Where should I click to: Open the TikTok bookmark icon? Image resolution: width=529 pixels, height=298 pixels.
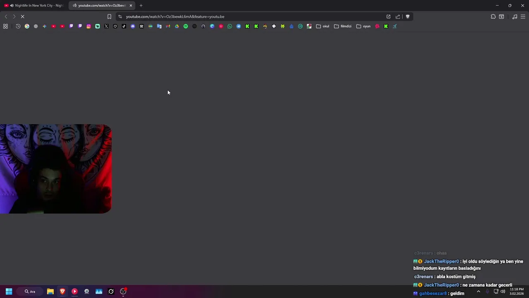pos(124,26)
